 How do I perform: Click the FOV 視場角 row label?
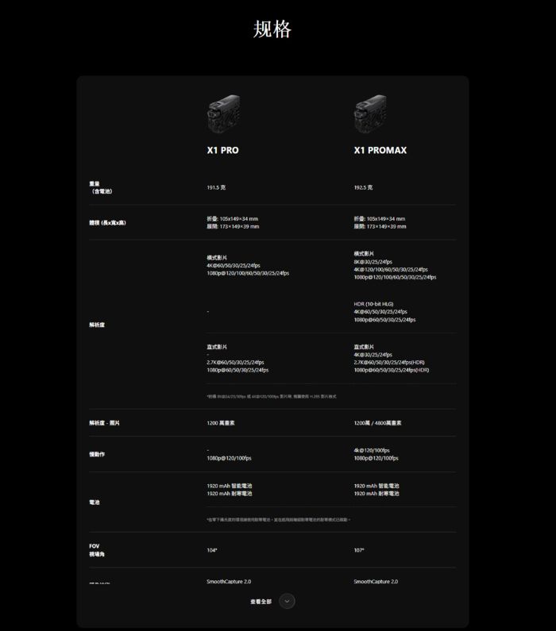pos(97,549)
